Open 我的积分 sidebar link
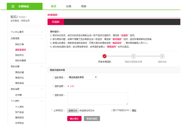 (x=19, y=55)
